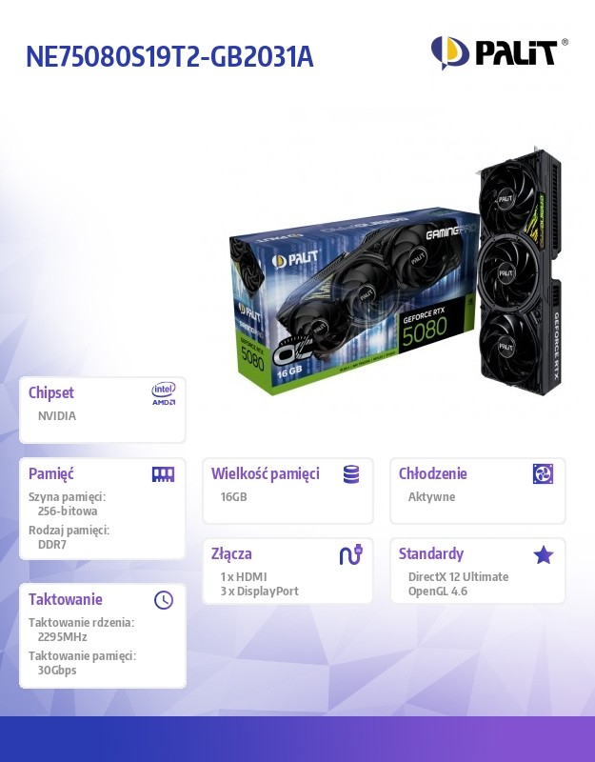The width and height of the screenshot is (595, 762).
Task: Click the star icon beside Standardy
Action: [x=543, y=554]
